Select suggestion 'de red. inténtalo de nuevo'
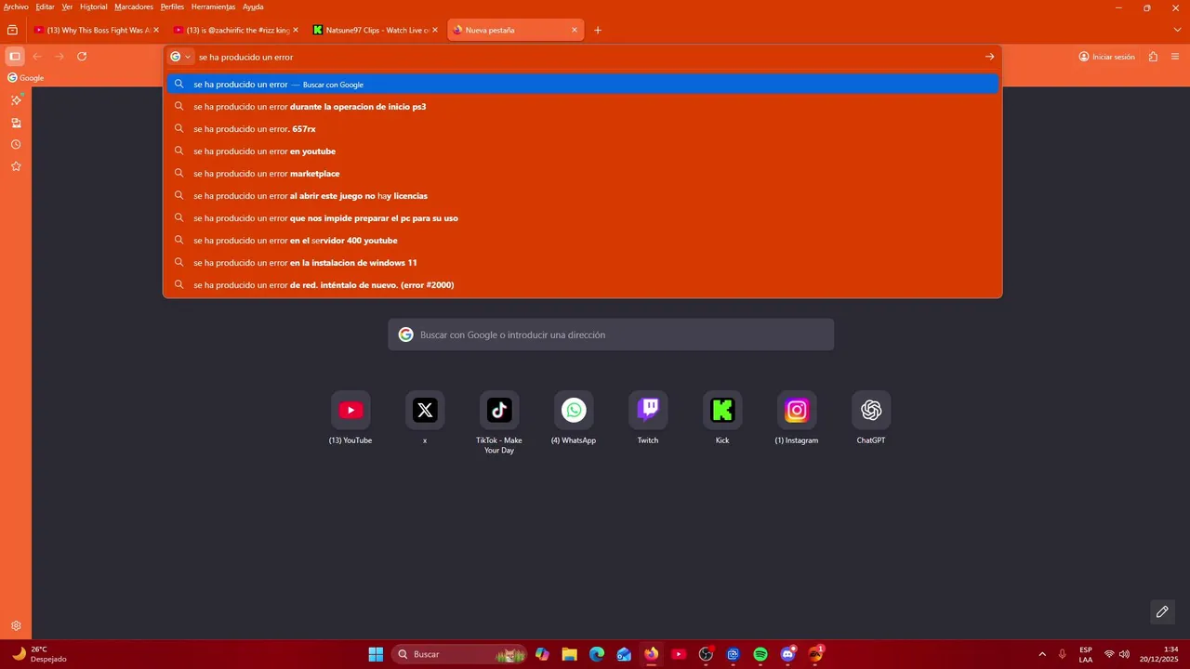 pos(583,285)
